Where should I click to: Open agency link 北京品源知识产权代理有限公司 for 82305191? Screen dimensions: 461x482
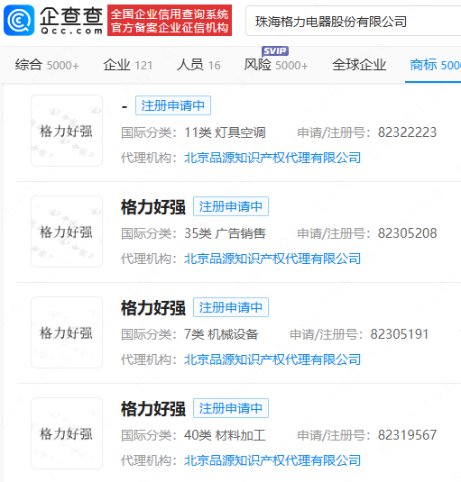click(x=272, y=359)
